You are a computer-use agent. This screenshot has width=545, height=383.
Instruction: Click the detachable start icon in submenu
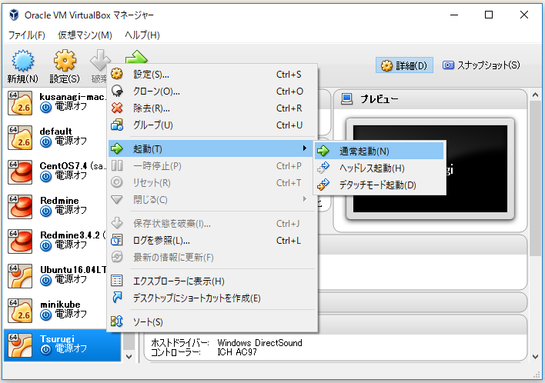click(x=323, y=185)
